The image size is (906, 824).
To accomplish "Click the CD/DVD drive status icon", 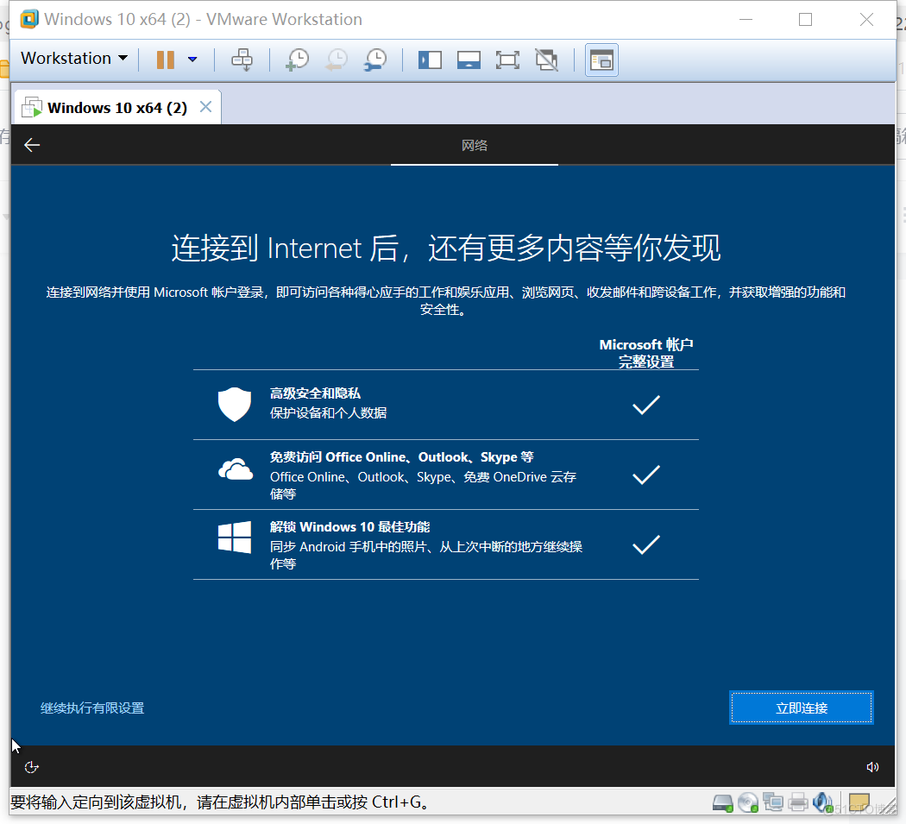I will click(x=748, y=802).
